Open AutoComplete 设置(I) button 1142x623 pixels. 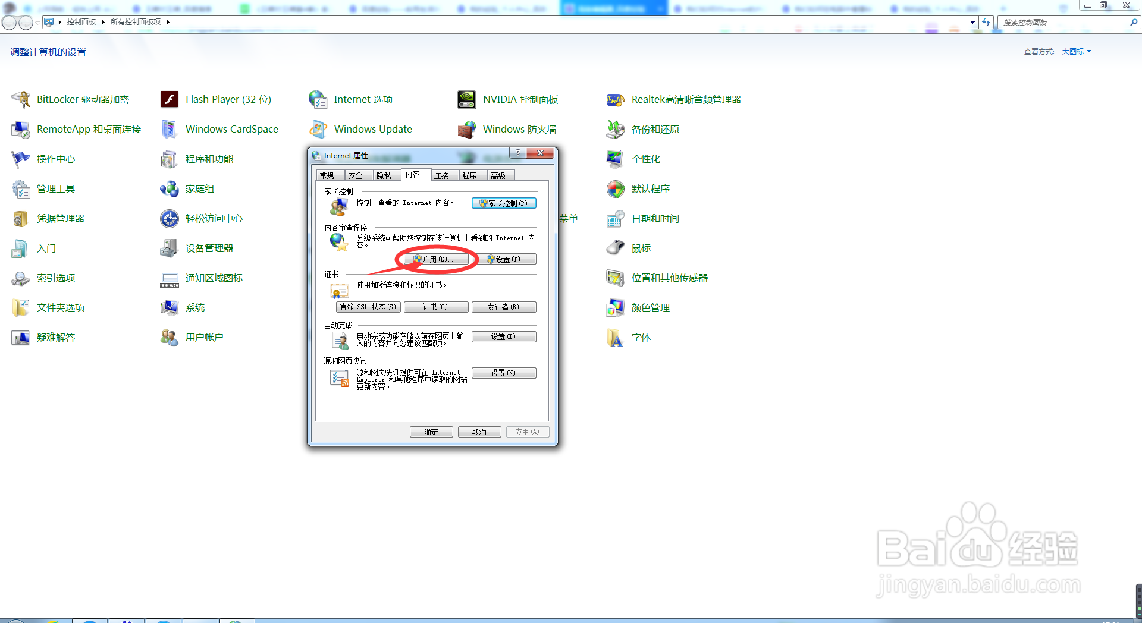(504, 336)
